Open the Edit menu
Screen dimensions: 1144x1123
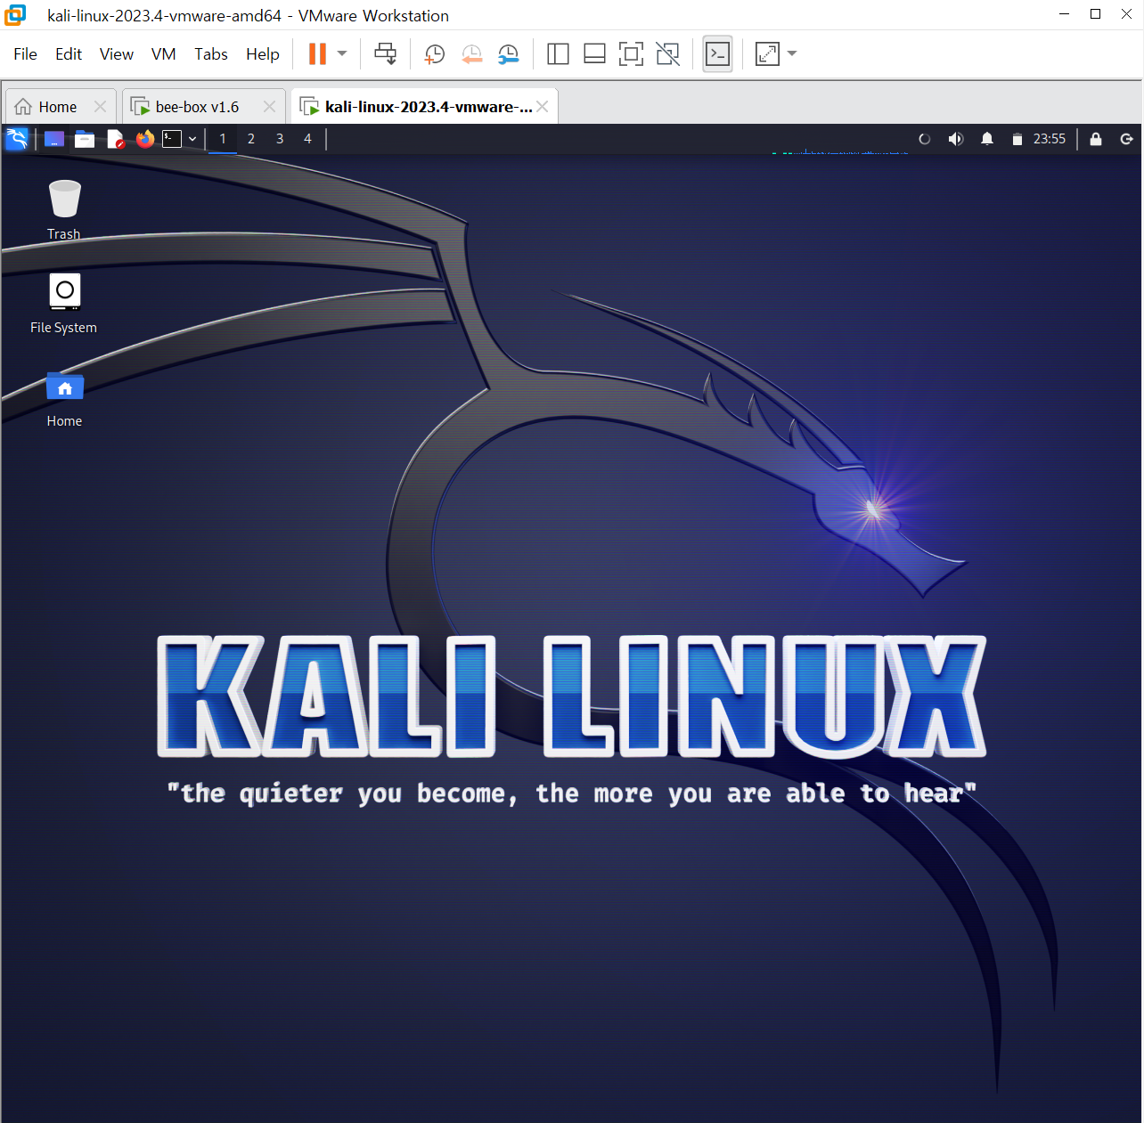click(x=69, y=54)
